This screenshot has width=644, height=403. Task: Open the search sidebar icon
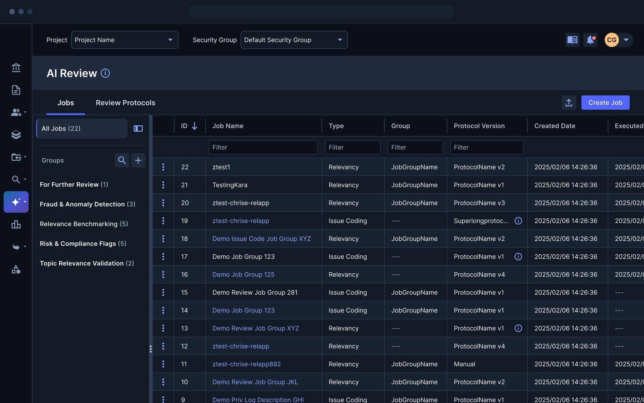coord(16,179)
